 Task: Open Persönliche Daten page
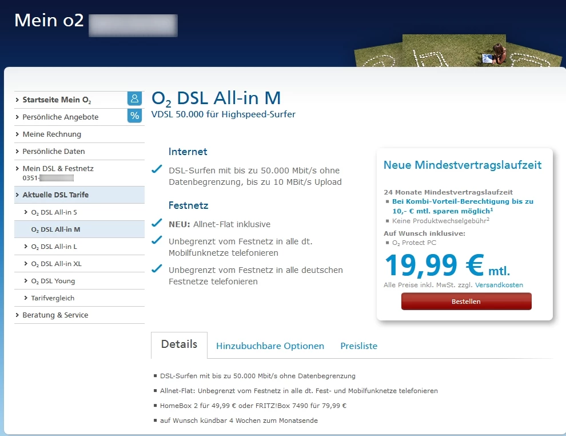point(53,152)
